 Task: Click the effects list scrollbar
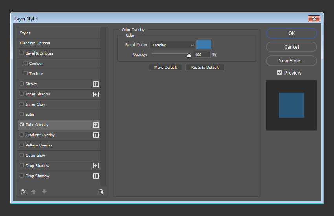[103, 107]
